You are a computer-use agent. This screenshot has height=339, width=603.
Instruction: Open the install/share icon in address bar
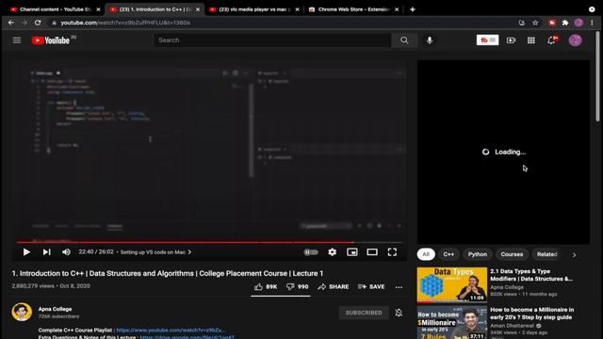coord(522,23)
